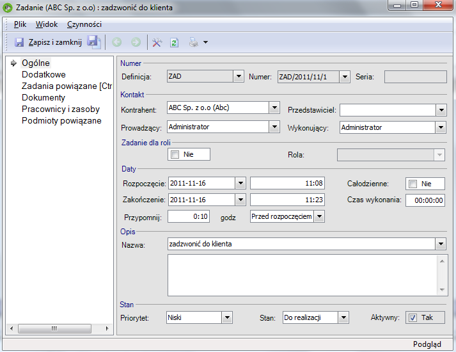The image size is (456, 352).
Task: Expand the Przedstawiciel dropdown
Action: click(x=441, y=110)
